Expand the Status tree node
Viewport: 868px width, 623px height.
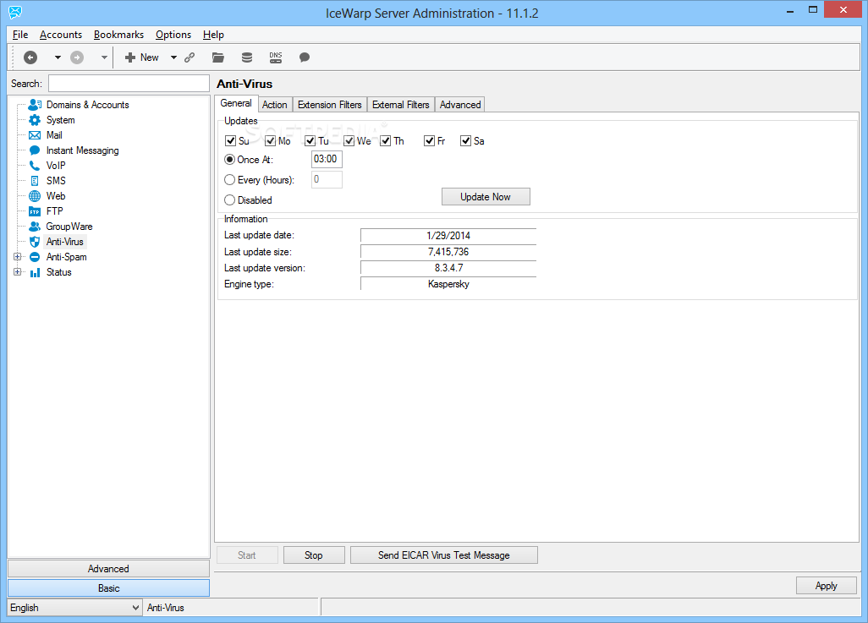click(17, 271)
